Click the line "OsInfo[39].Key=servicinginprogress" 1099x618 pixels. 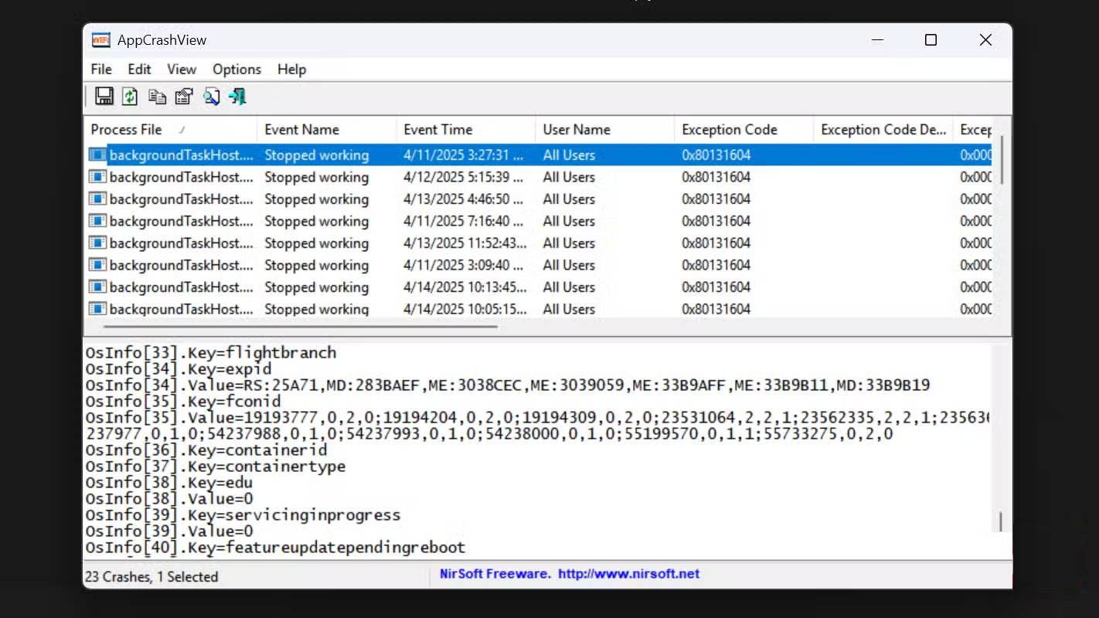pos(243,515)
